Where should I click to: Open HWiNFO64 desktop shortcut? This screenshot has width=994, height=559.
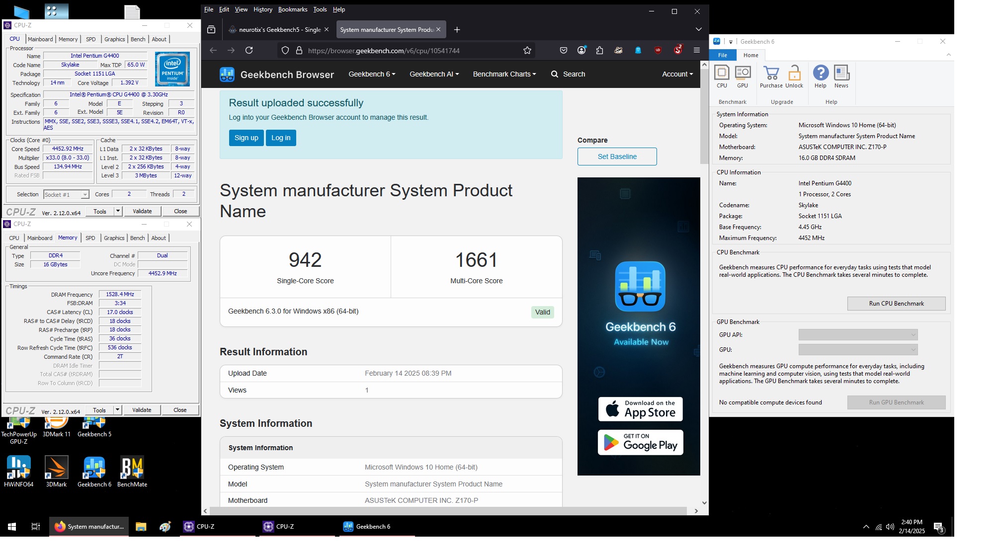(x=19, y=471)
